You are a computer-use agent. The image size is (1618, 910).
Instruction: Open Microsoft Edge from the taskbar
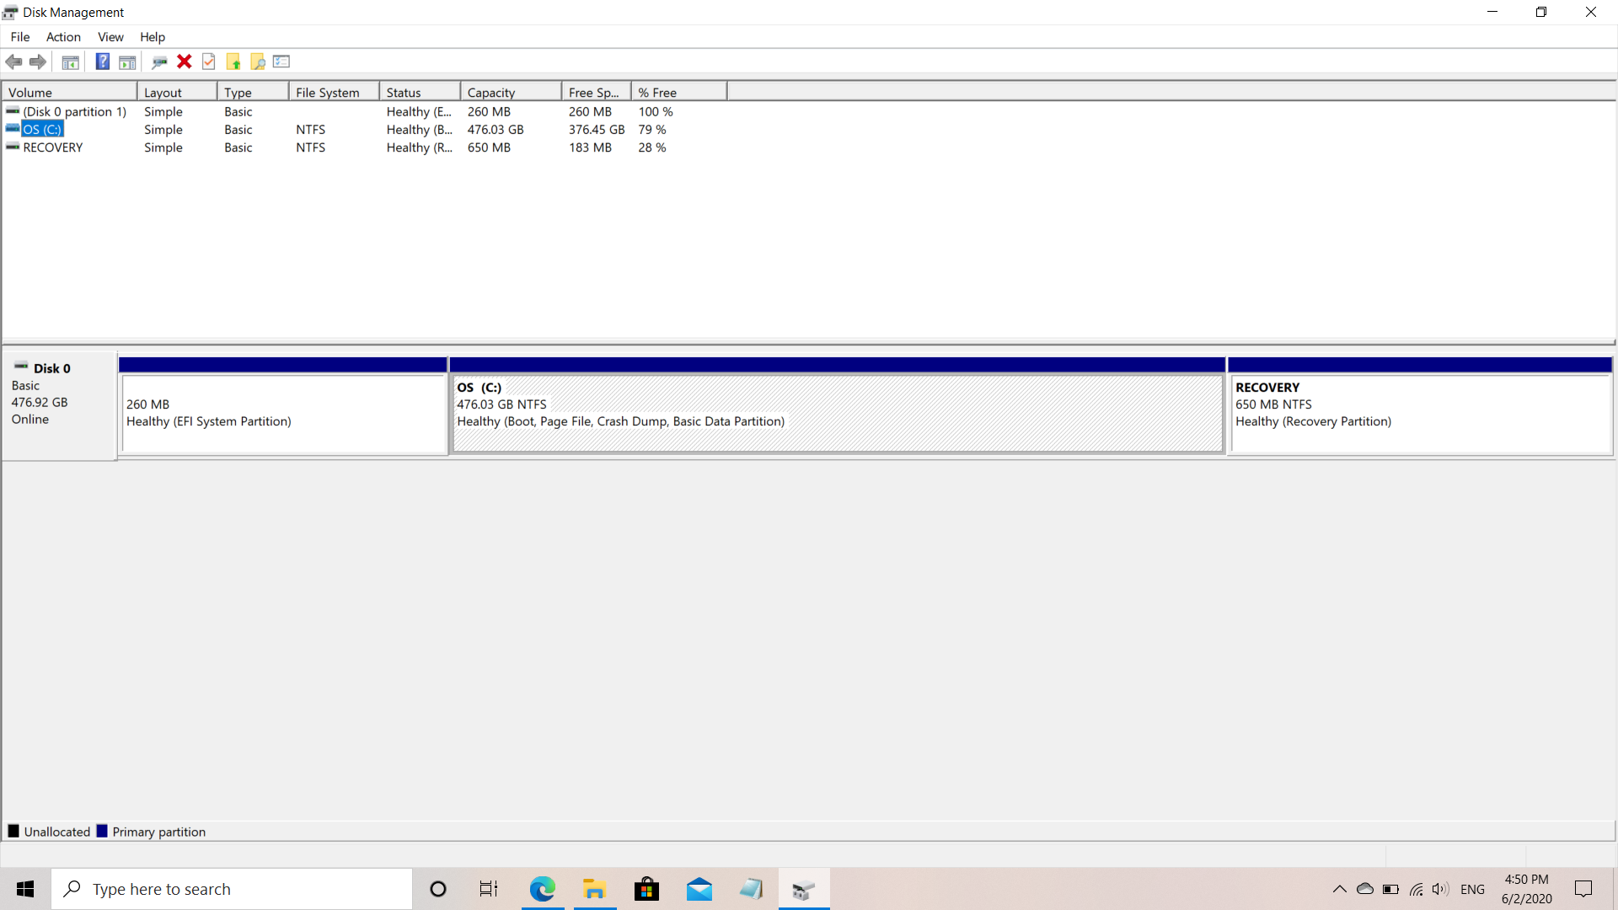click(543, 888)
